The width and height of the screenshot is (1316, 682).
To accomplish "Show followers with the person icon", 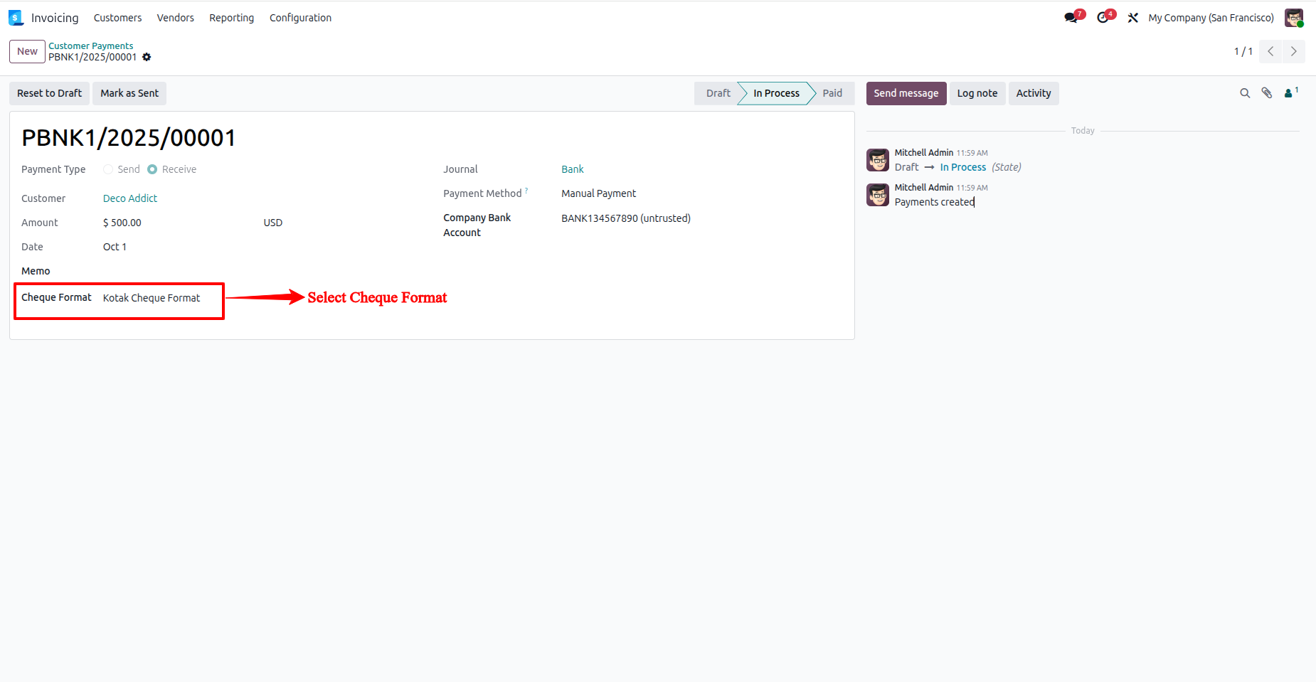I will (1291, 92).
